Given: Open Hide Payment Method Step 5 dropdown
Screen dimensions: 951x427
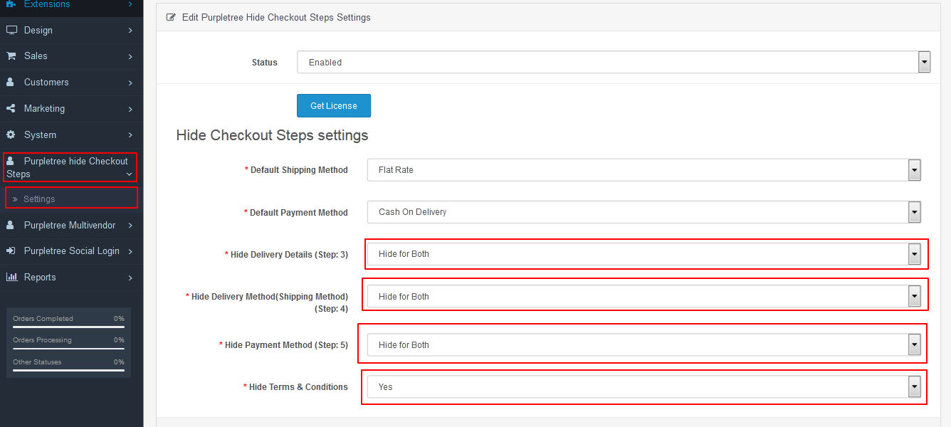Looking at the screenshot, I should coord(644,345).
